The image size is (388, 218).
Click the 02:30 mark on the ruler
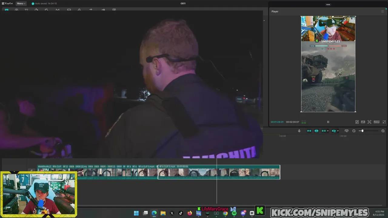[x=343, y=136]
